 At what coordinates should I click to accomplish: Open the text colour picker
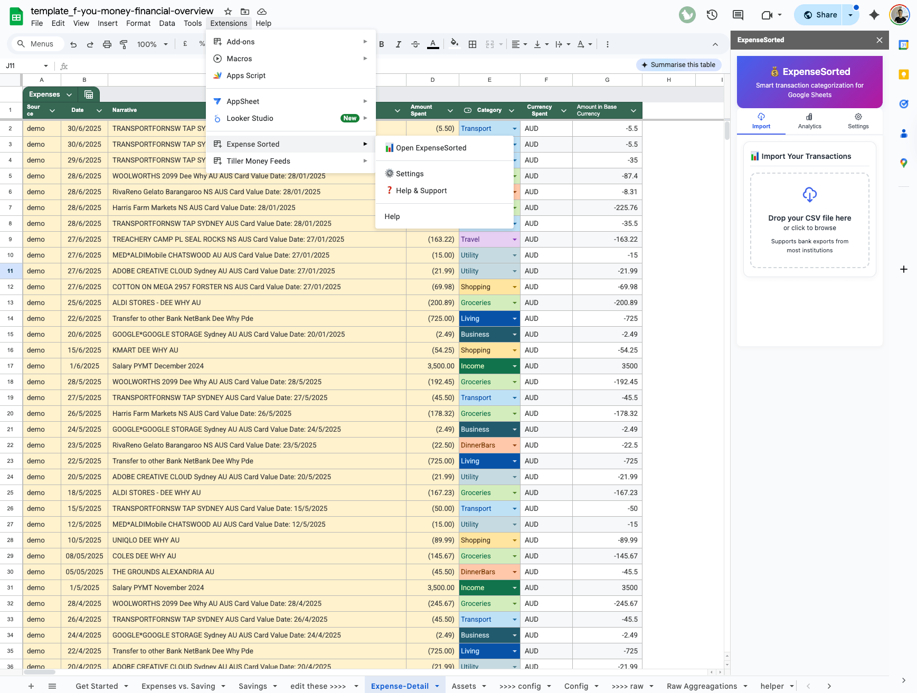tap(433, 44)
